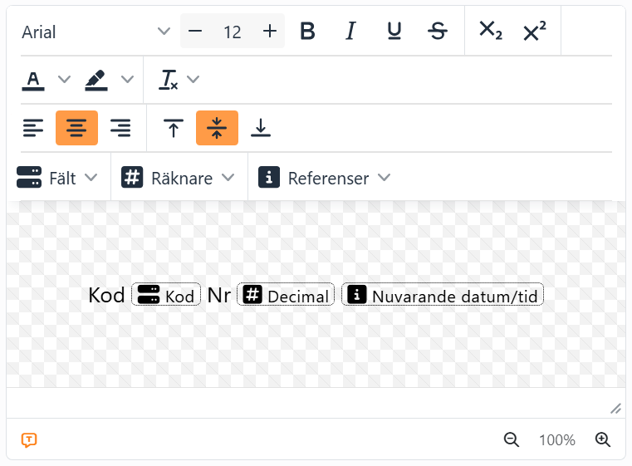Align text right
Viewport: 632px width, 466px height.
120,128
